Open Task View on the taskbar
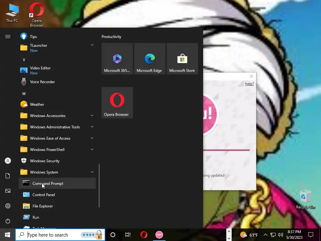The height and width of the screenshot is (241, 321). click(128, 235)
